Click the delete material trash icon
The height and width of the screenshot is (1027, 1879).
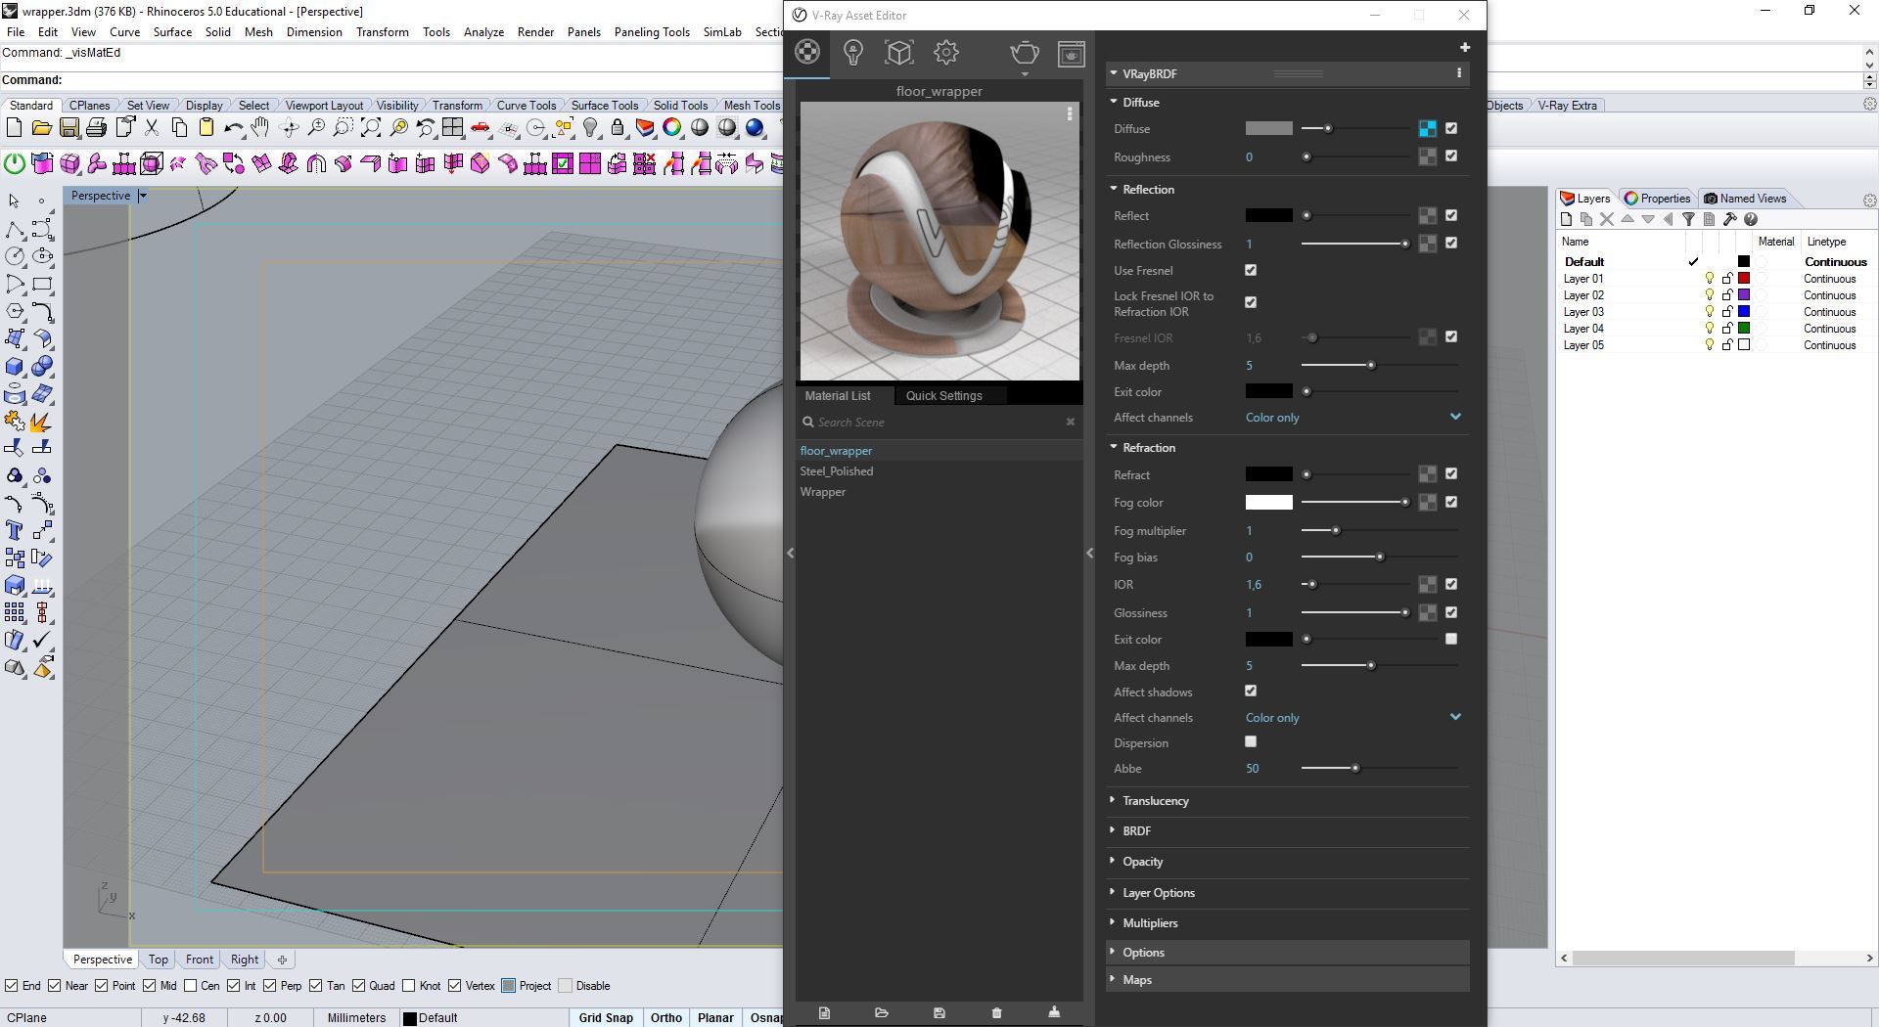(997, 1013)
